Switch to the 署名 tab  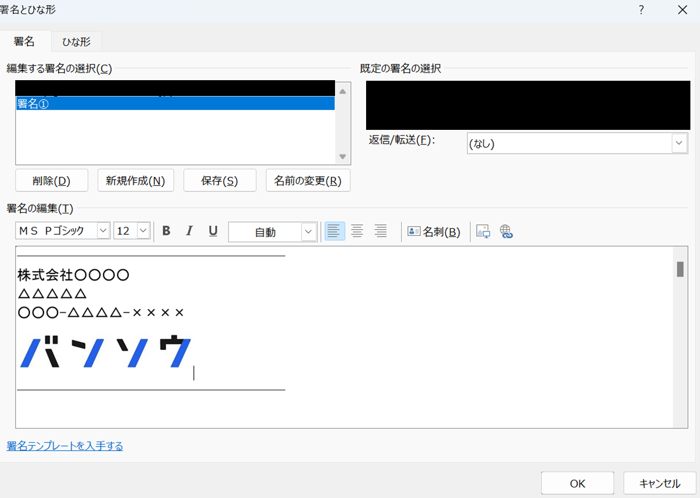[x=24, y=41]
